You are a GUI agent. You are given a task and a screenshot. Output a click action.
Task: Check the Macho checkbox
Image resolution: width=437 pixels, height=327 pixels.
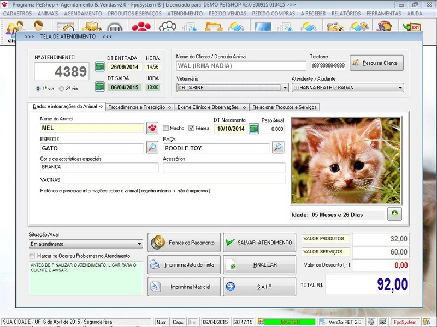pos(166,129)
